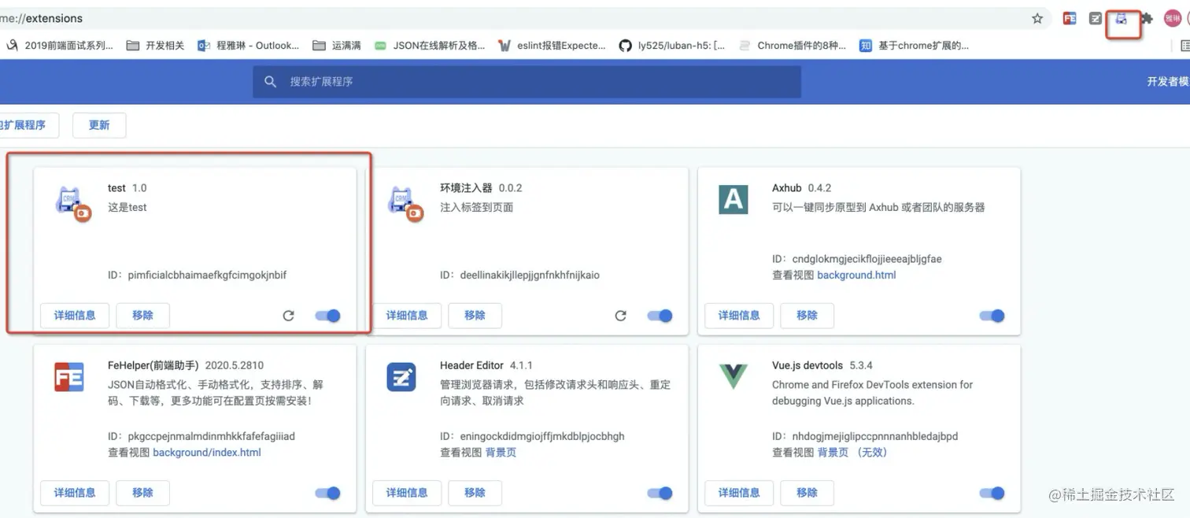Open FeHelper extension icon in toolbar
This screenshot has width=1190, height=518.
point(1070,18)
